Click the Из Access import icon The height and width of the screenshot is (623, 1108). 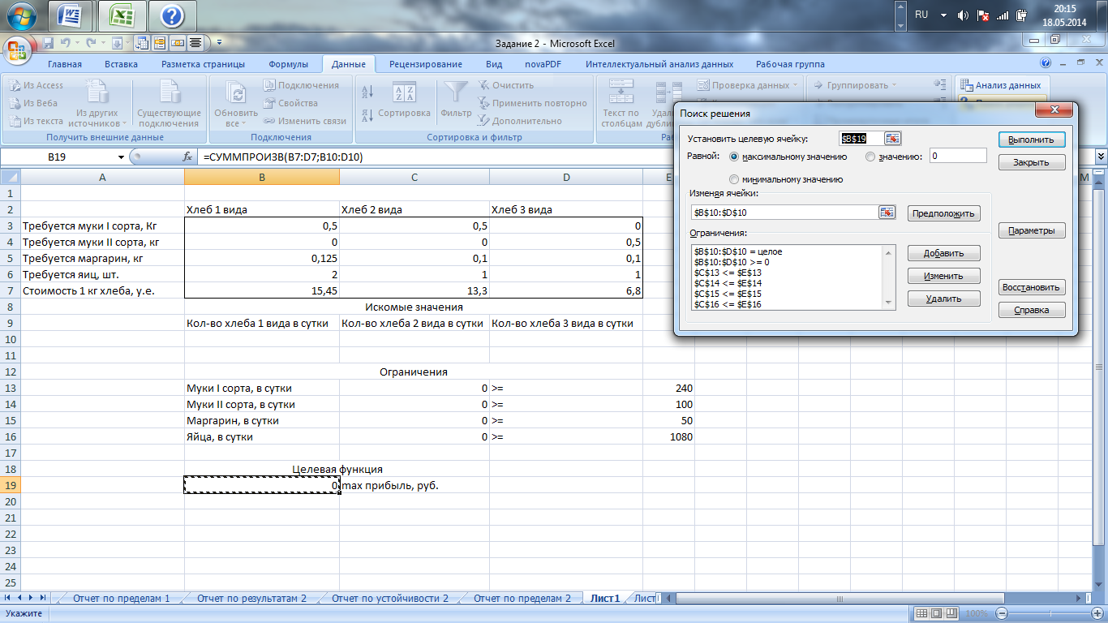15,85
